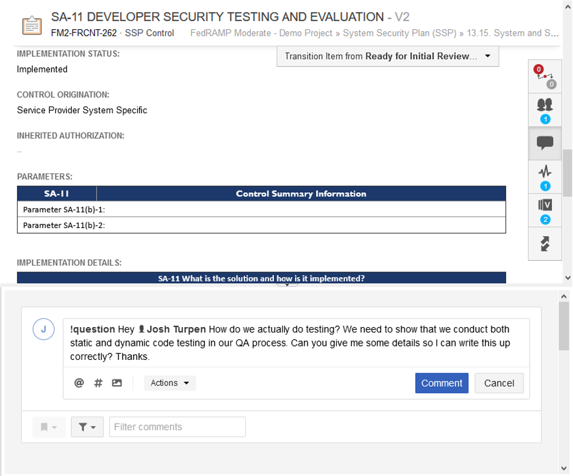Open the comments speech bubble panel
Viewport: 573px width, 476px height.
coord(544,142)
